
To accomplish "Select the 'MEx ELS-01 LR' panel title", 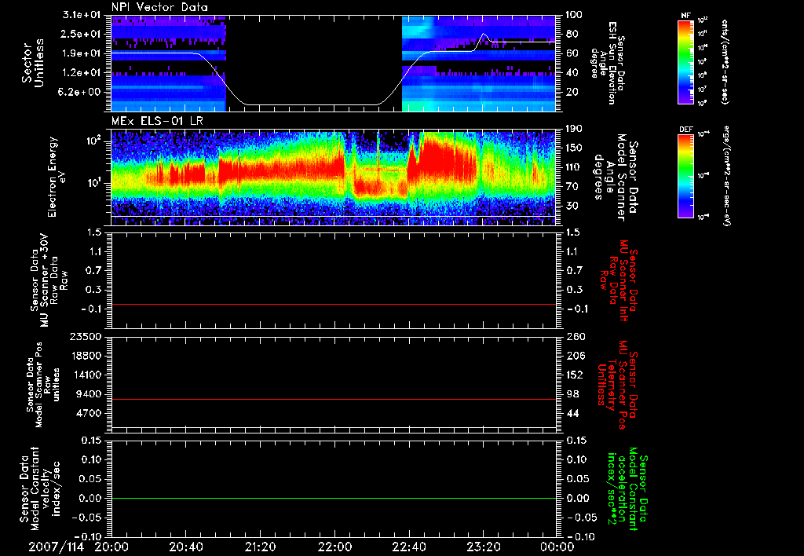I will [157, 122].
